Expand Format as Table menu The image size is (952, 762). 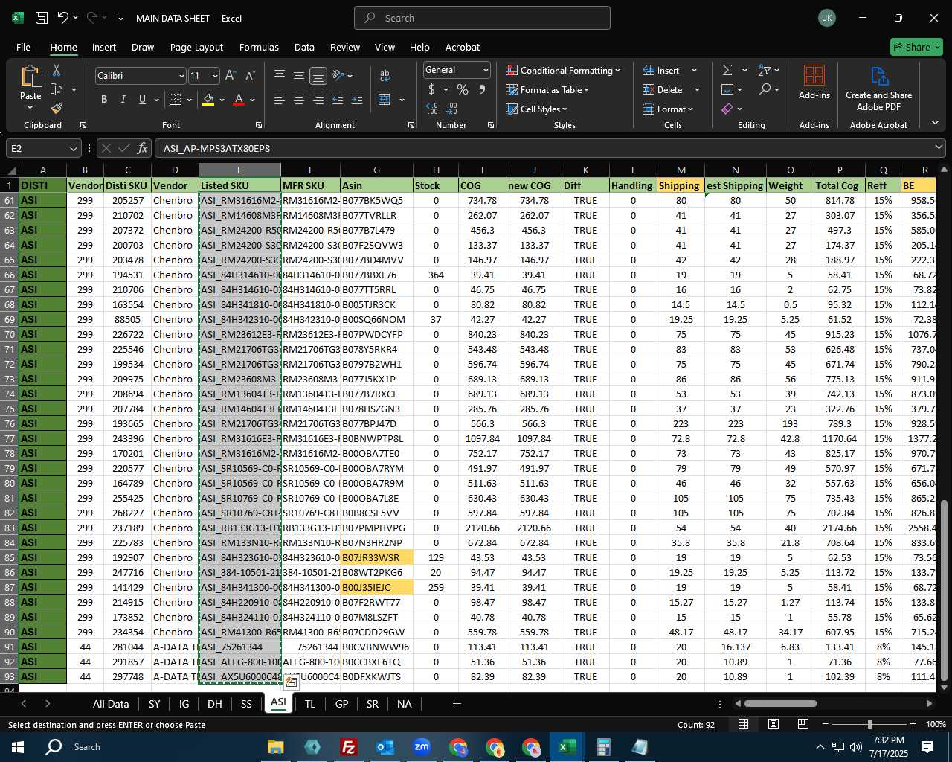(547, 89)
